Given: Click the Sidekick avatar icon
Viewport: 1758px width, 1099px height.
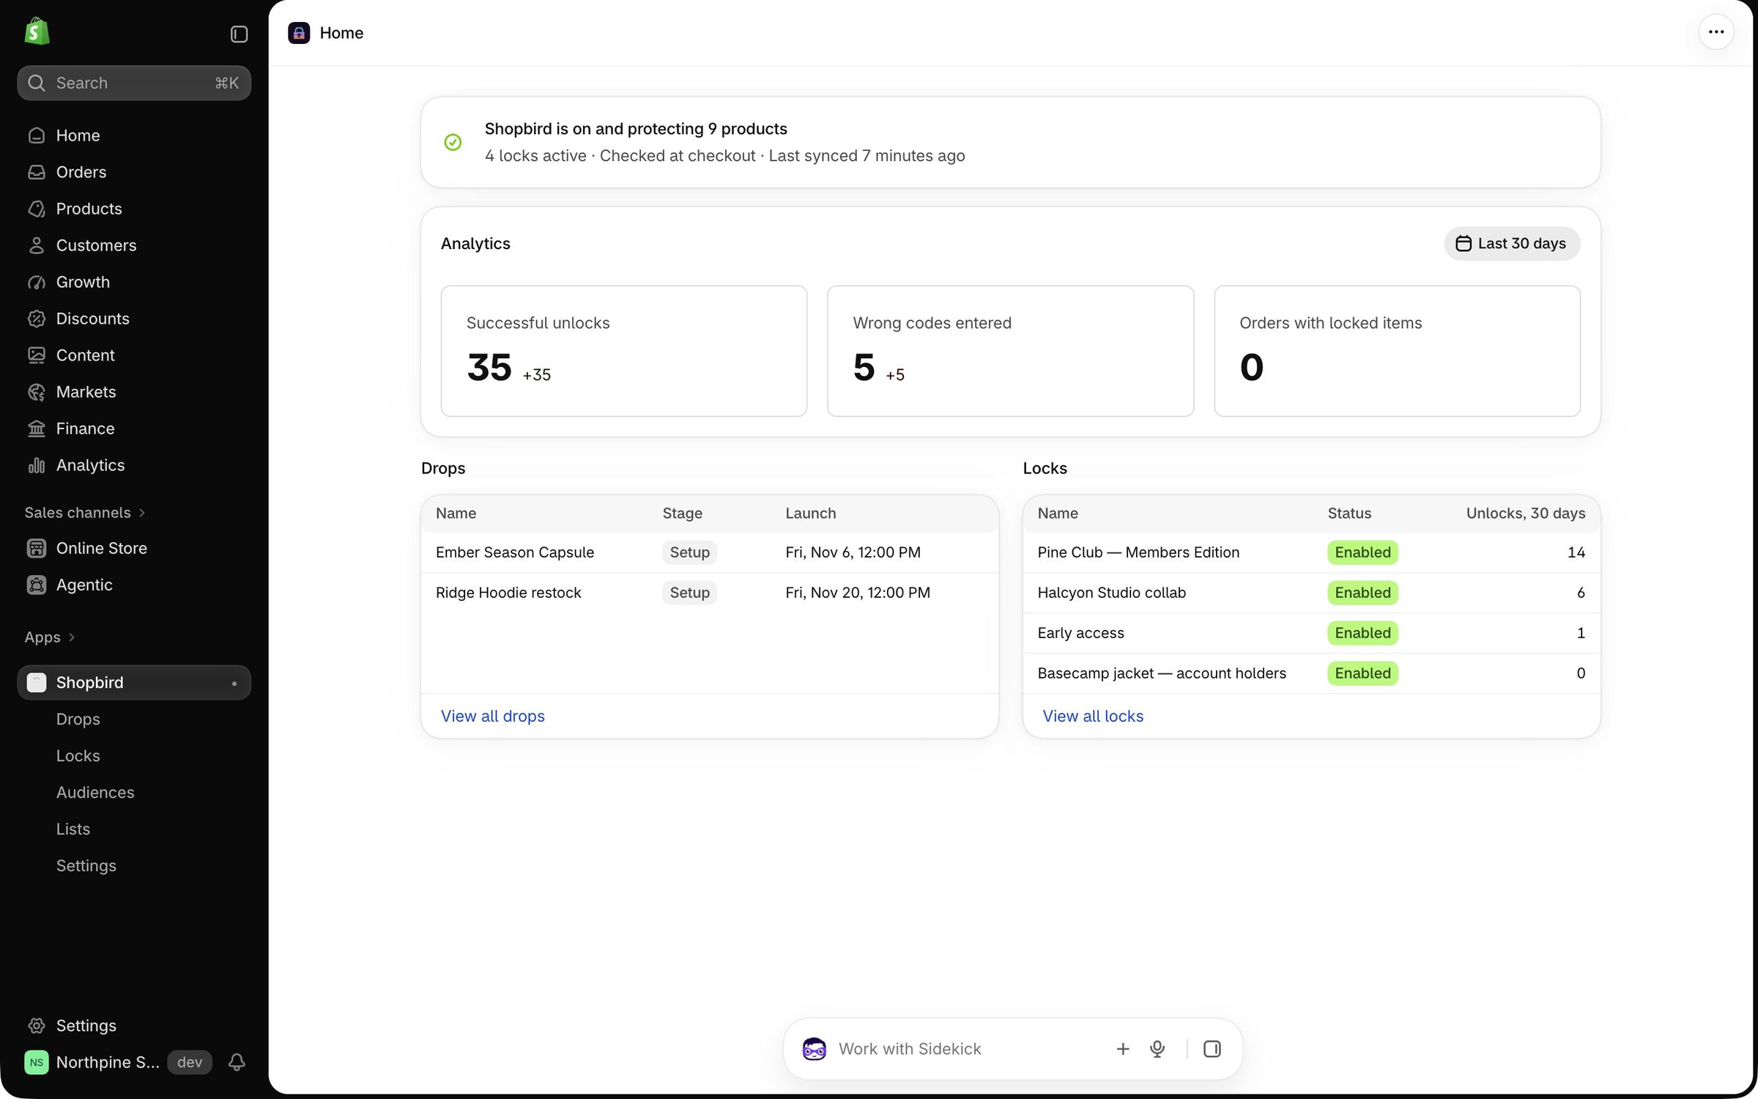Looking at the screenshot, I should pyautogui.click(x=814, y=1049).
